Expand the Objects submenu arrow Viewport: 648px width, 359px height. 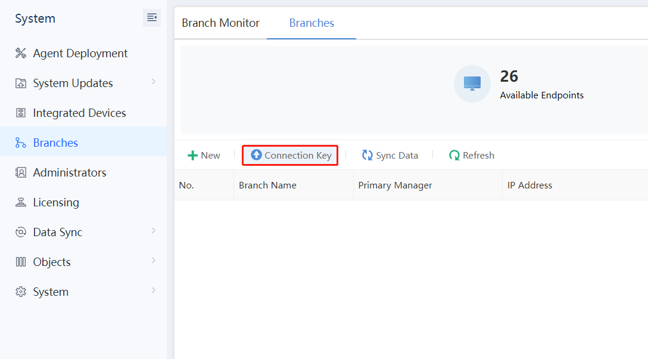point(154,261)
